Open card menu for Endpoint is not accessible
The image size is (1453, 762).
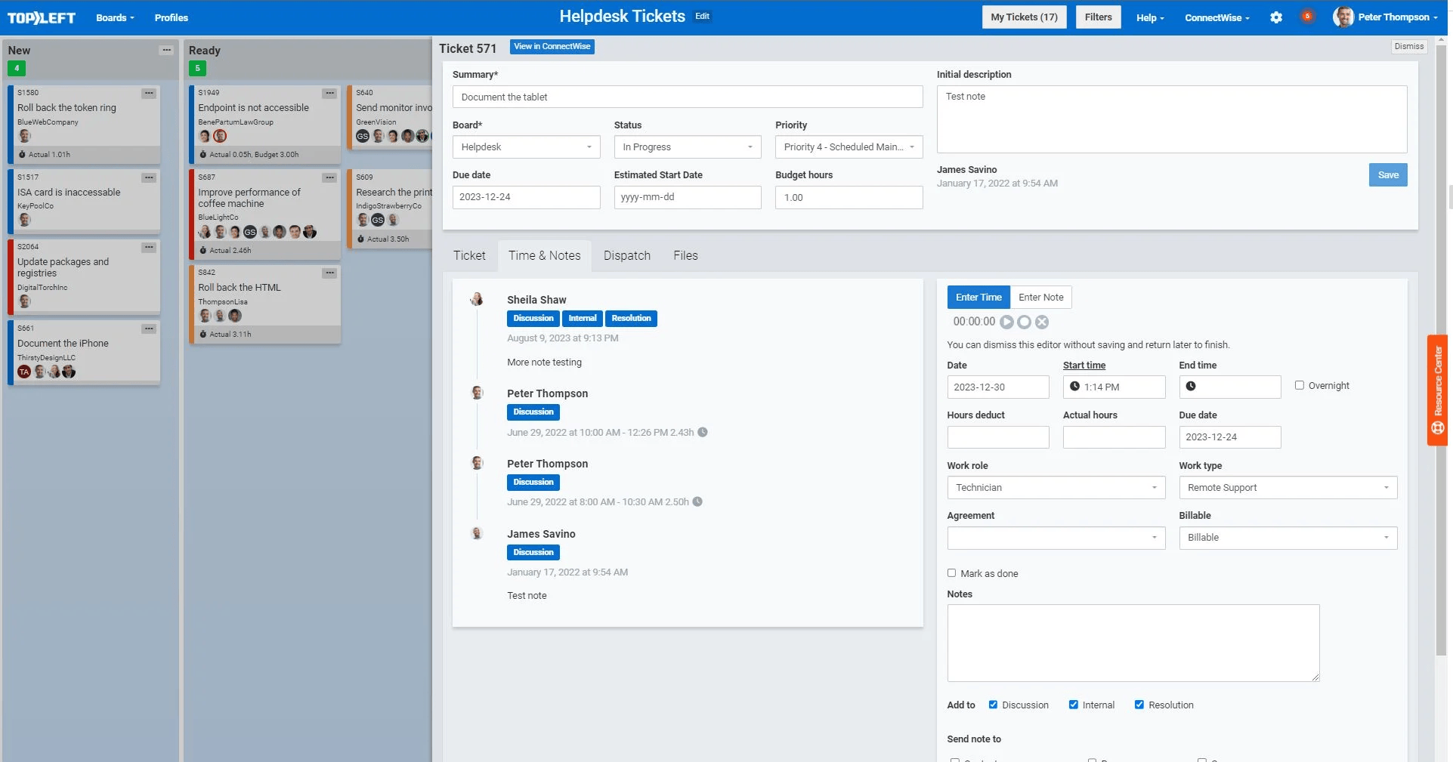coord(329,94)
